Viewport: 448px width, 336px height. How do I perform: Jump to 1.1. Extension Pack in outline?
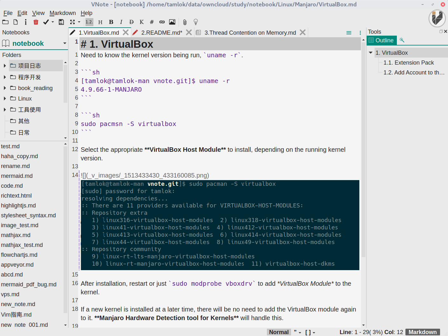click(409, 63)
